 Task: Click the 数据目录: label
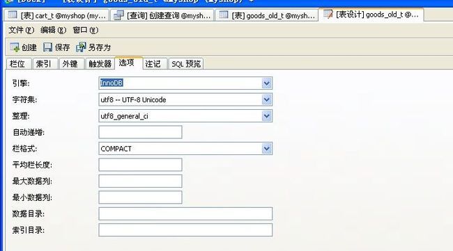(29, 214)
